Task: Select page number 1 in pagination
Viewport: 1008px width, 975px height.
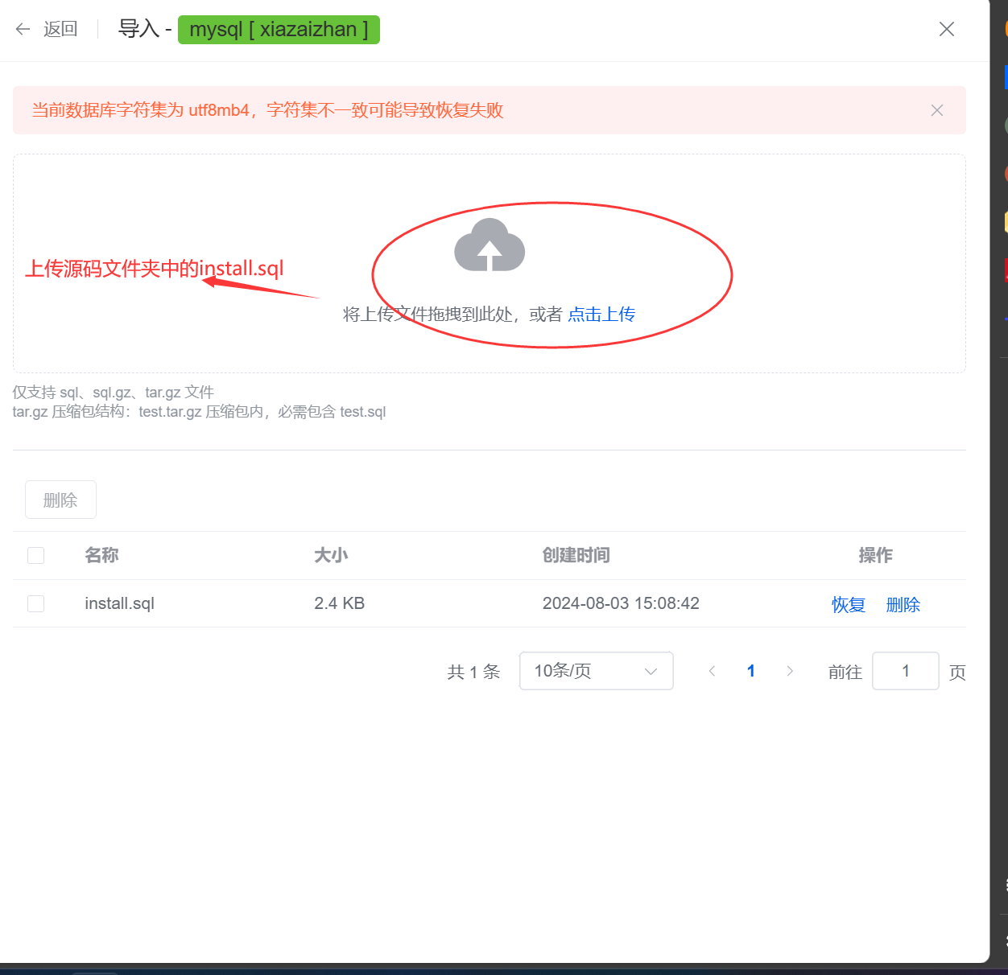Action: tap(751, 671)
